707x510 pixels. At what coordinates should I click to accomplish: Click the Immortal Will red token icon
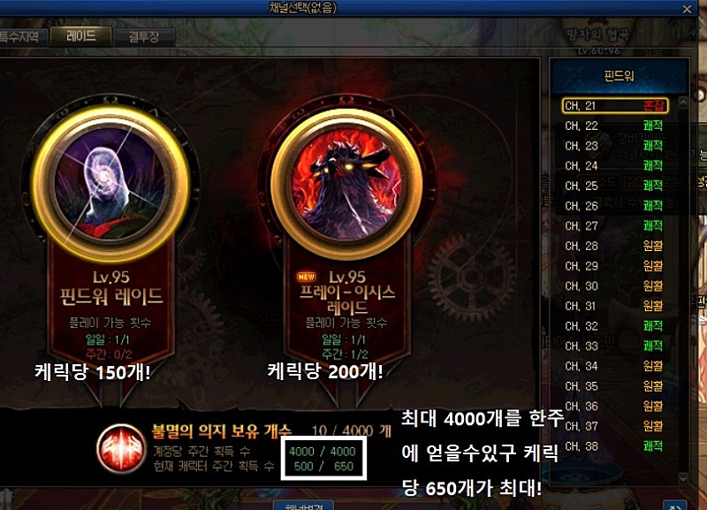pos(121,448)
